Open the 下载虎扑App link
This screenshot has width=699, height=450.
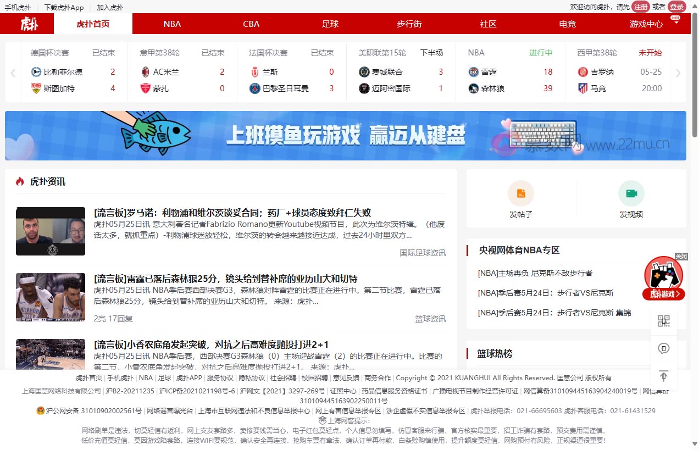point(64,8)
